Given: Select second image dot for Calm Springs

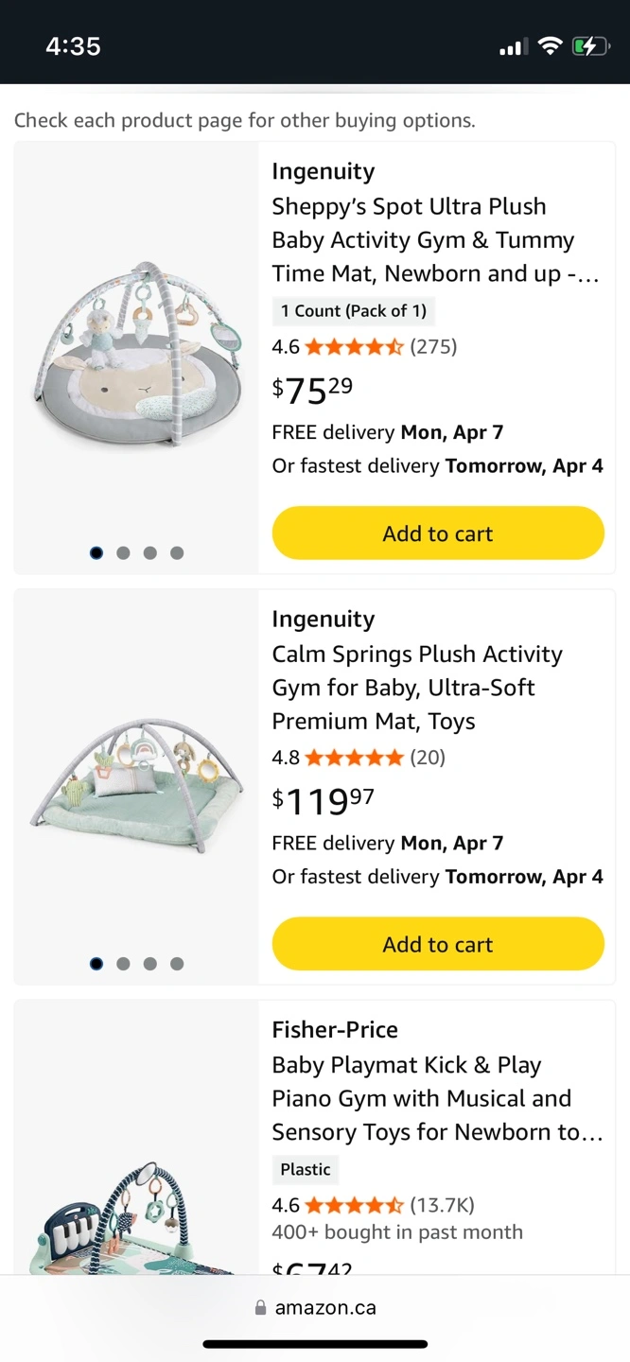Looking at the screenshot, I should click(x=123, y=964).
